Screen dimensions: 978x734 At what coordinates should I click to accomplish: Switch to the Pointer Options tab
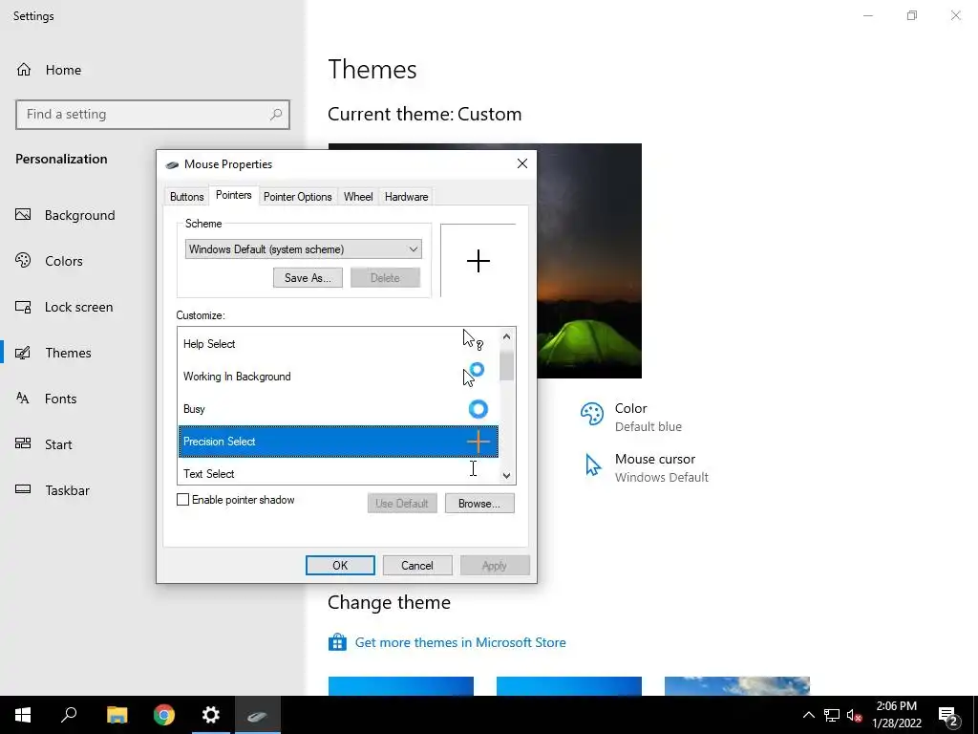pyautogui.click(x=298, y=197)
